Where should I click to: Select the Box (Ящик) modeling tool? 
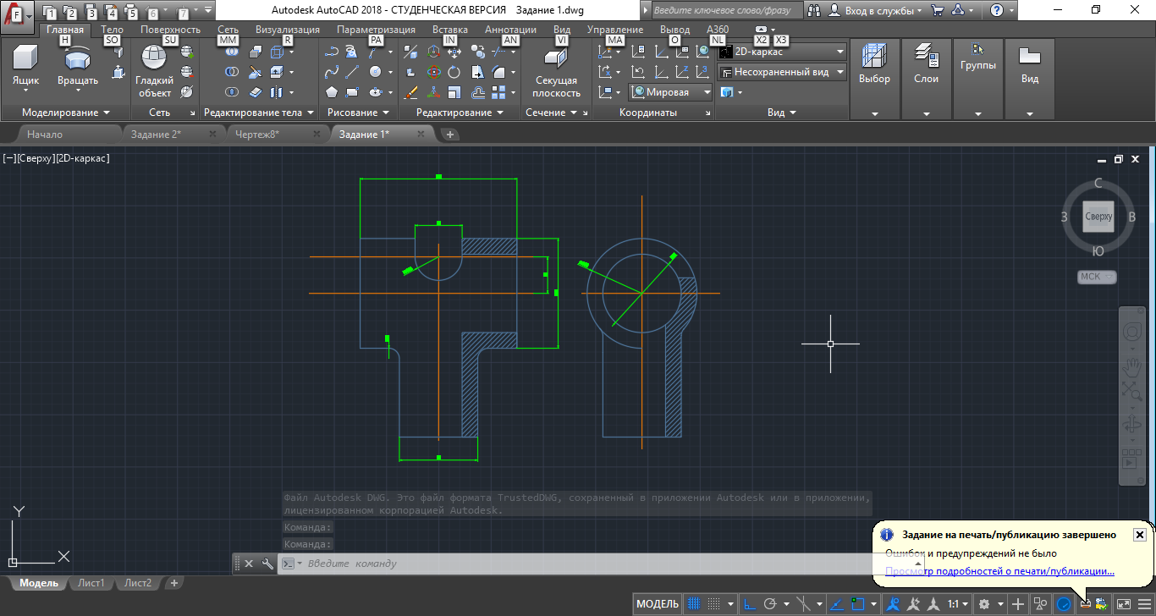click(25, 66)
